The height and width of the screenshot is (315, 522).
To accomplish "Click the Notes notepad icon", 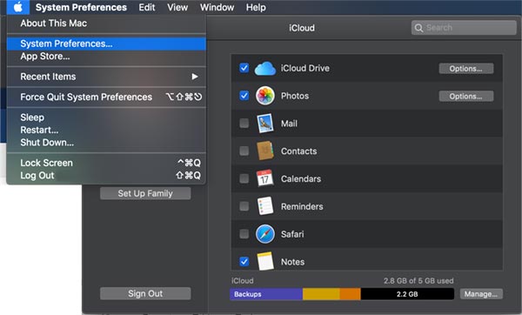I will click(x=265, y=261).
